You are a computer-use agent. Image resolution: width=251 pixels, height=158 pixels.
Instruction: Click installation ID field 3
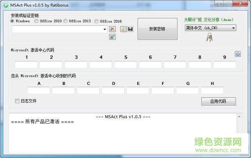pyautogui.click(x=76, y=65)
